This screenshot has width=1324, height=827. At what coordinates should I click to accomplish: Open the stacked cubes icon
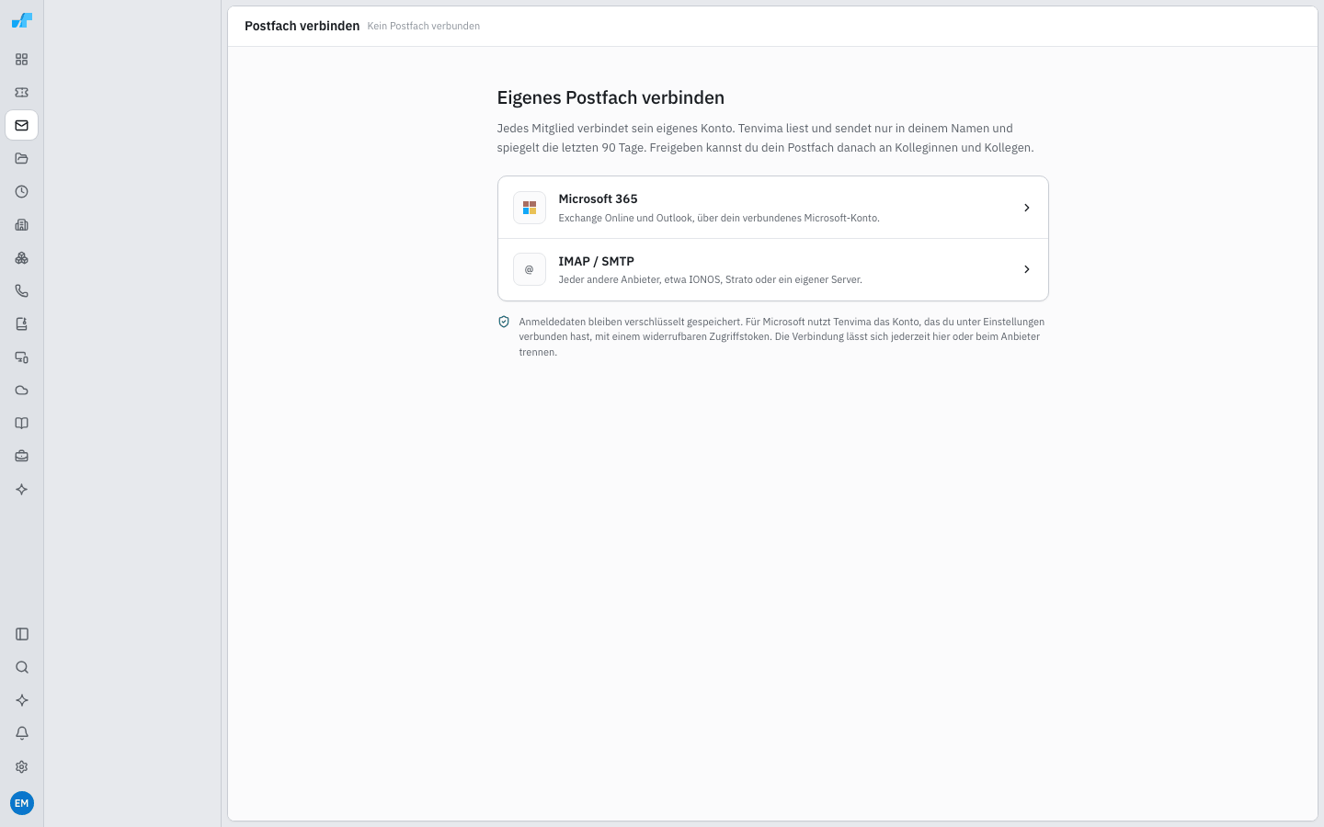(x=21, y=258)
